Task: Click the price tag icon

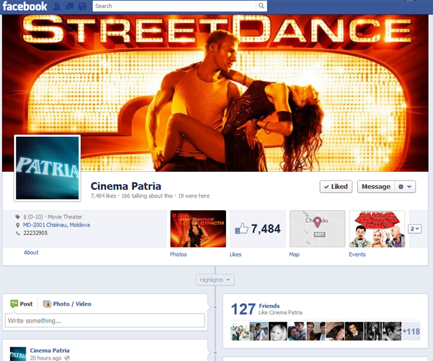Action: (x=18, y=216)
